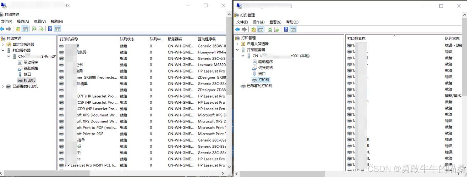Collapse 打印服务器 node in right window tree
This screenshot has width=467, height=177.
[237, 50]
